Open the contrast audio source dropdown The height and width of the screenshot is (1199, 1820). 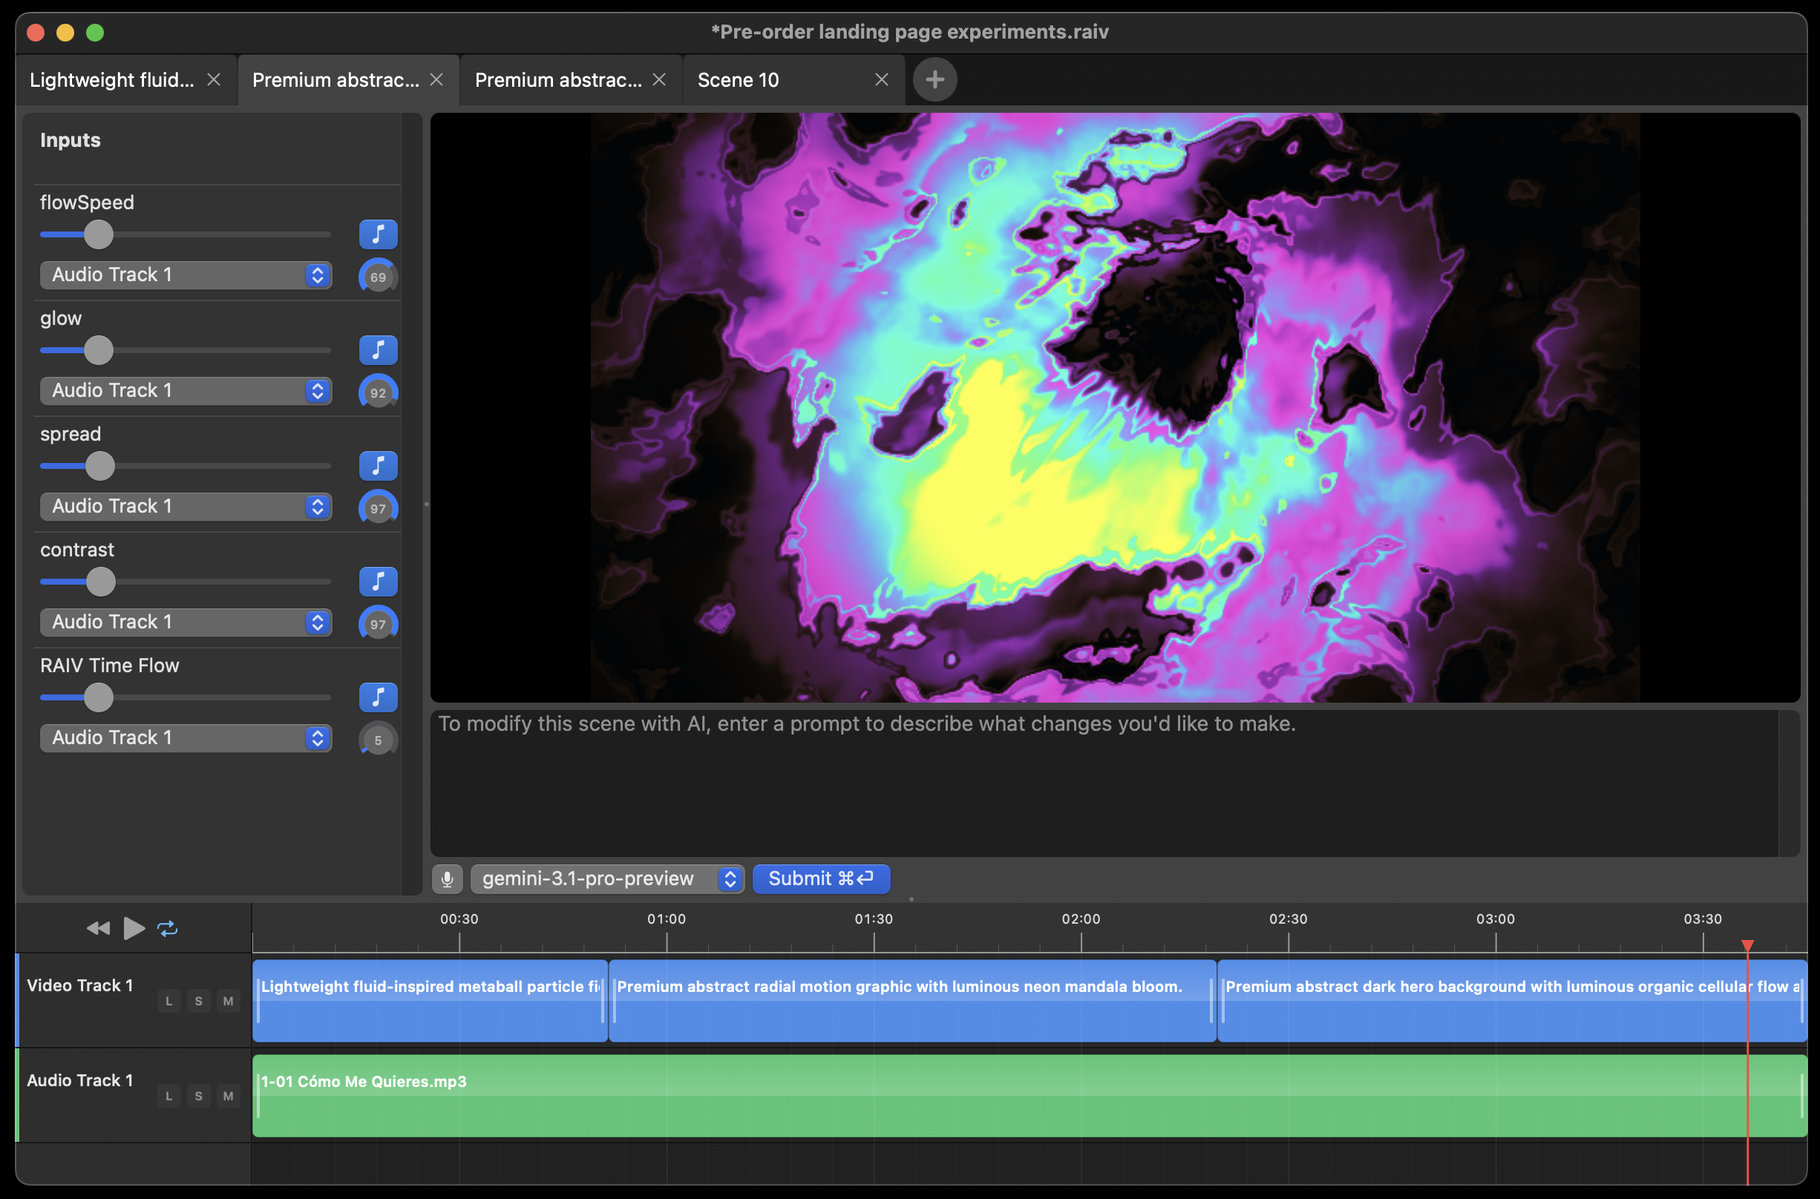pyautogui.click(x=186, y=623)
